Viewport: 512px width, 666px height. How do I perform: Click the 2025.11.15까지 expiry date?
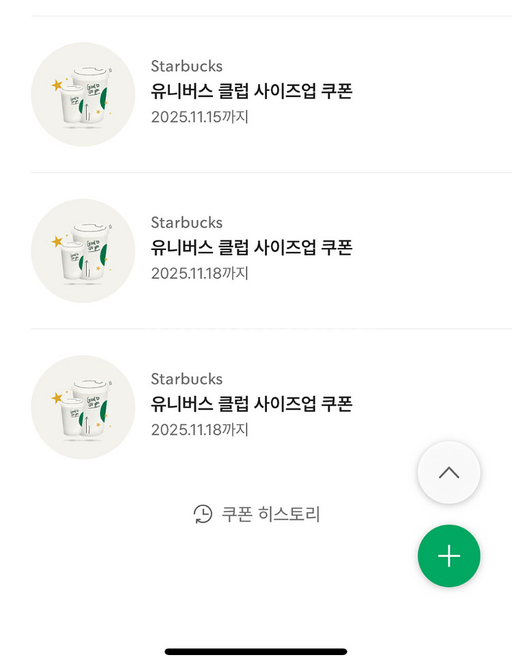coord(199,117)
